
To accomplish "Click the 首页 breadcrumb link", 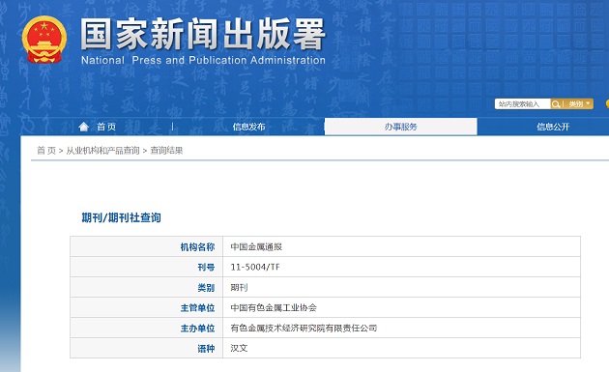I will pos(46,151).
